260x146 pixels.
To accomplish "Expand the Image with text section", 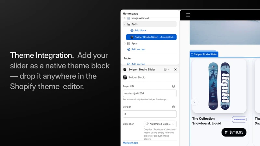I will coord(125,18).
